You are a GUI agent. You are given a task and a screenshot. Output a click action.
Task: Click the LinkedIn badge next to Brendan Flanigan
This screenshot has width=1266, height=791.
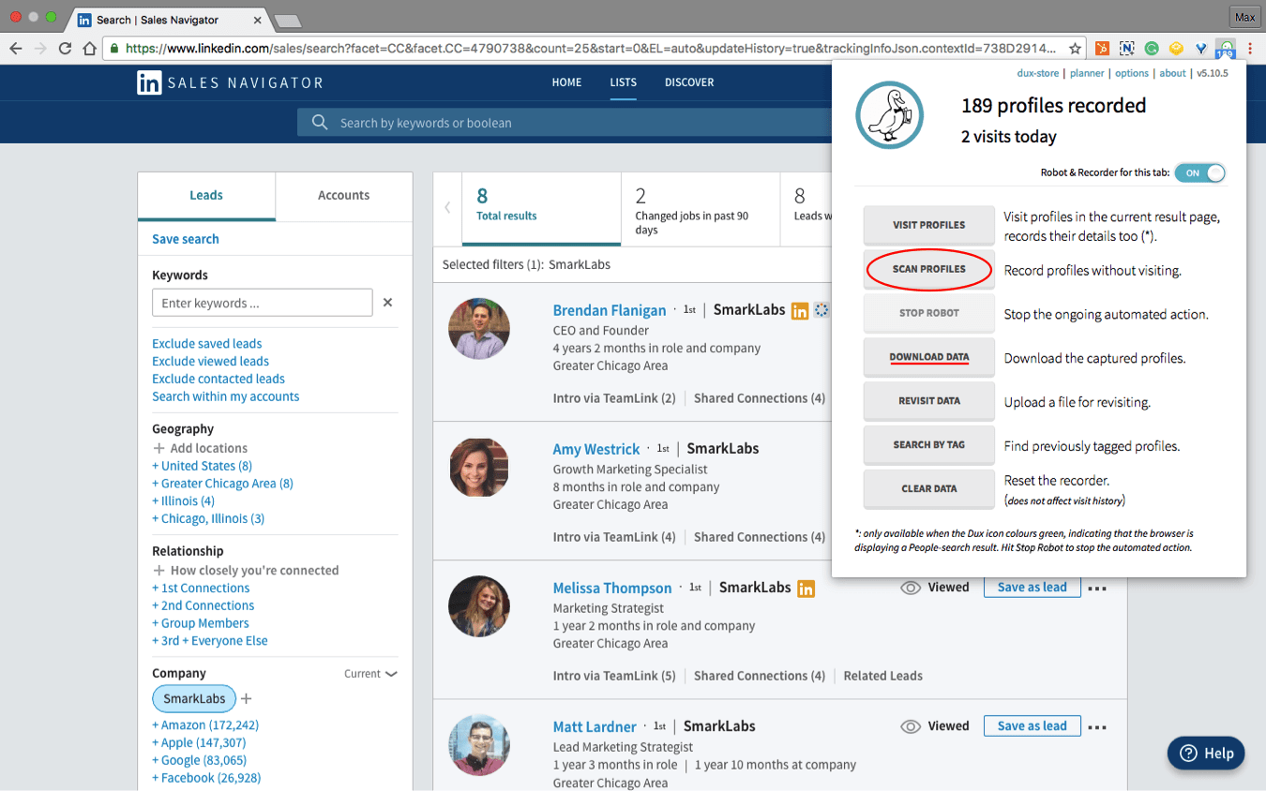click(800, 311)
